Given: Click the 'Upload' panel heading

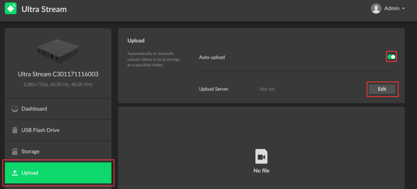Looking at the screenshot, I should tap(136, 41).
